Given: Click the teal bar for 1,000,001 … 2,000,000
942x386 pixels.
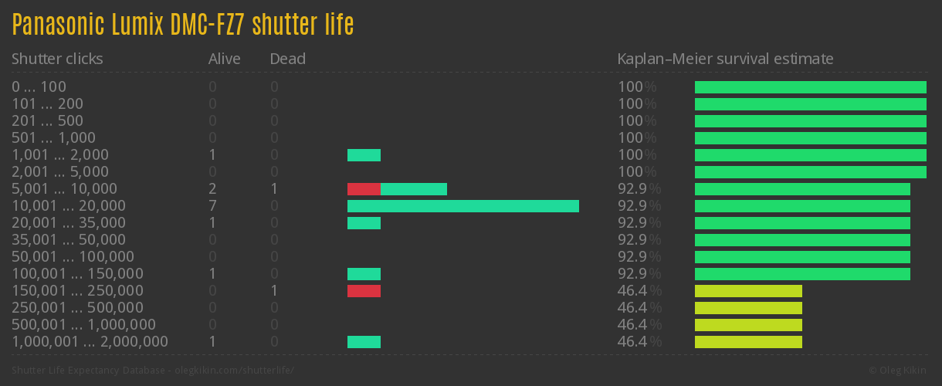Looking at the screenshot, I should tap(364, 342).
